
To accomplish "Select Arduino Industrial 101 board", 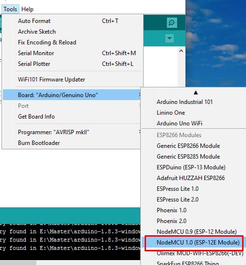I will pos(194,102).
